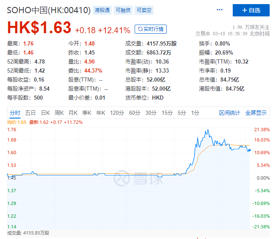The image size is (275, 239).
Task: Click the 可融资 tag
Action: (x=123, y=10)
